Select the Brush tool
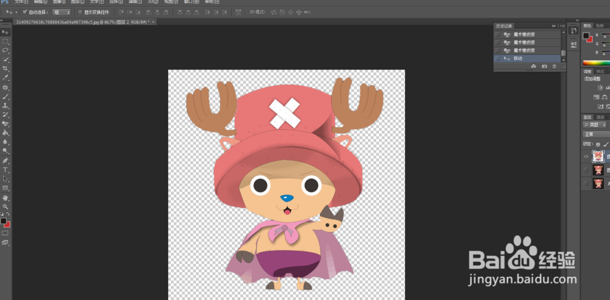Viewport: 610px width, 300px height. 5,96
